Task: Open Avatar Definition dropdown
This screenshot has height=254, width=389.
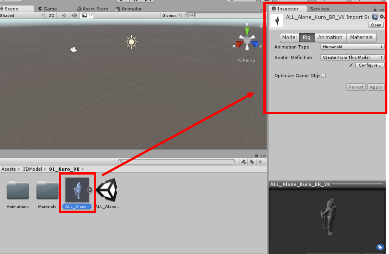Action: 352,57
